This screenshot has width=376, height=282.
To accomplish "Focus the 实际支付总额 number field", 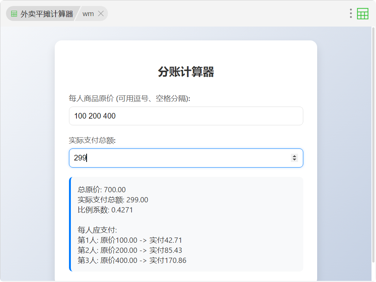I will (186, 158).
